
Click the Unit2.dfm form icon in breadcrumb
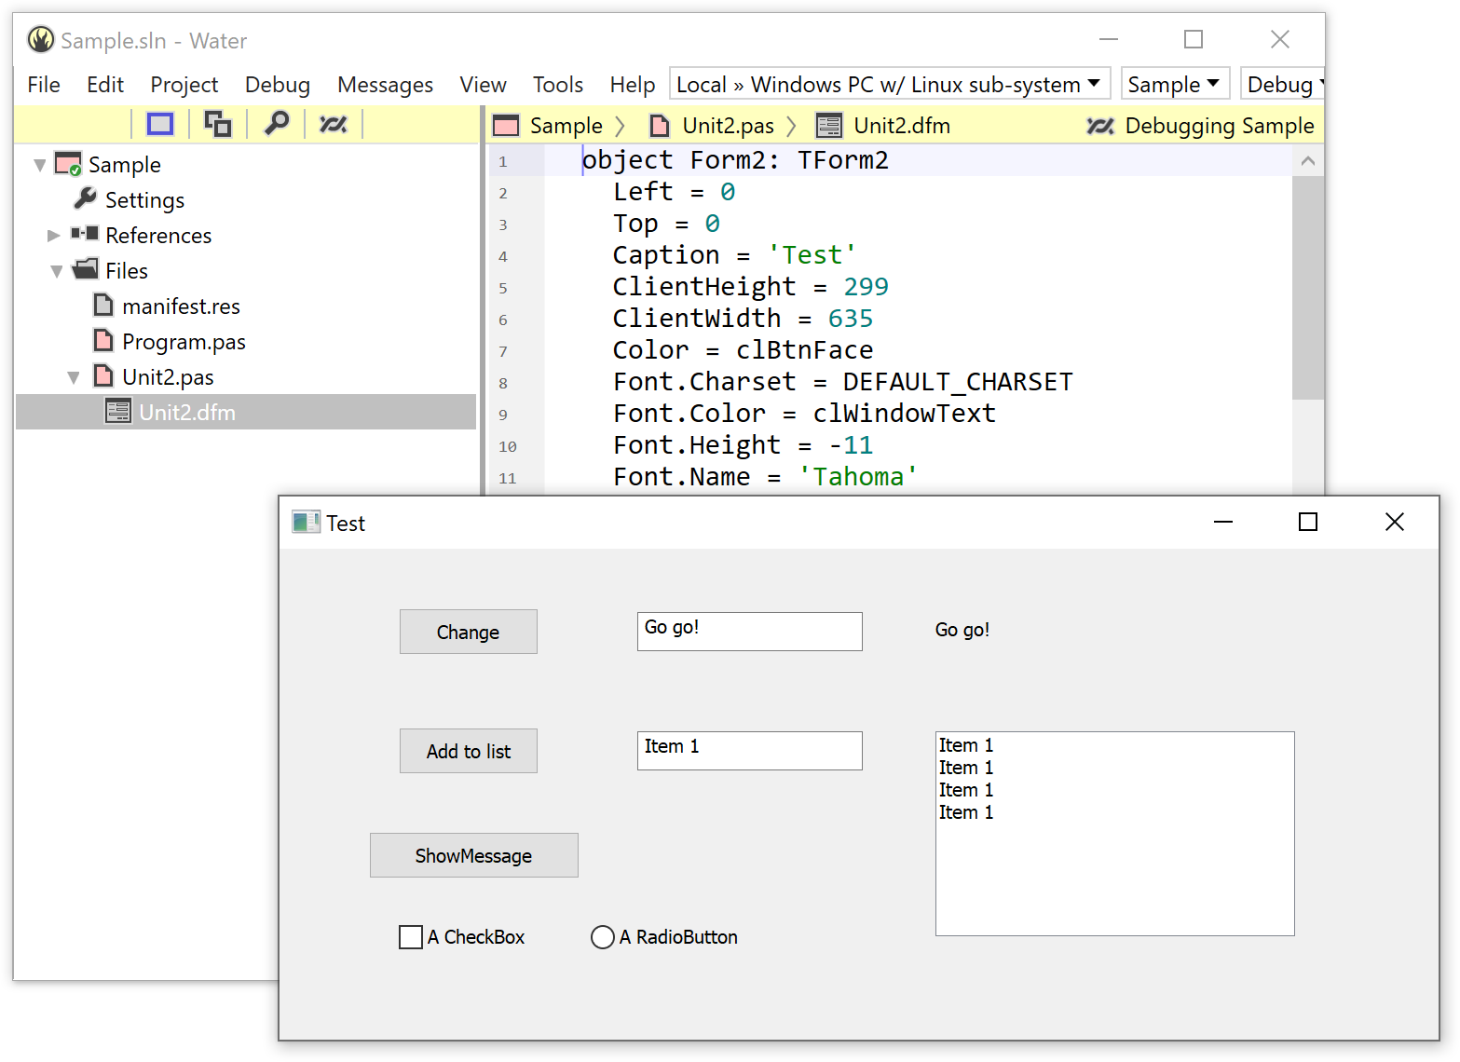point(828,126)
